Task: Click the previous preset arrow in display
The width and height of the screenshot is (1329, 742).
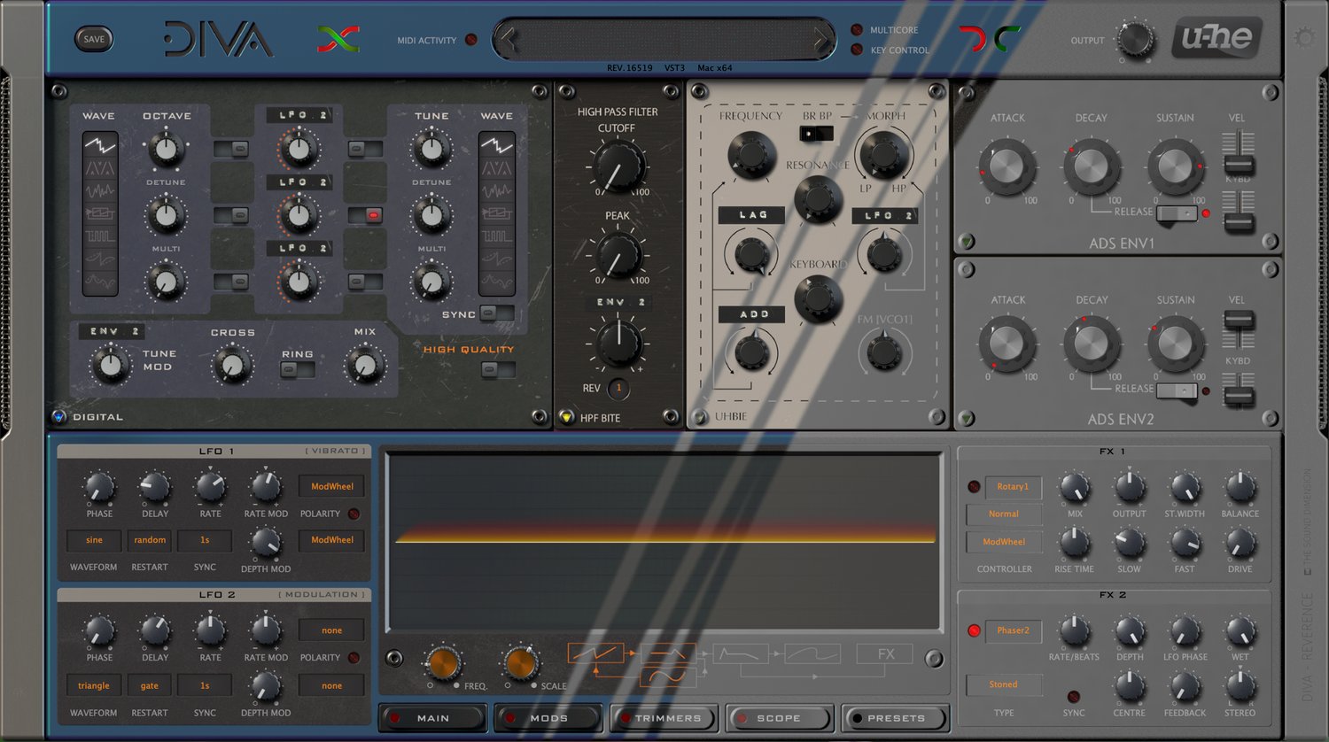Action: point(509,39)
